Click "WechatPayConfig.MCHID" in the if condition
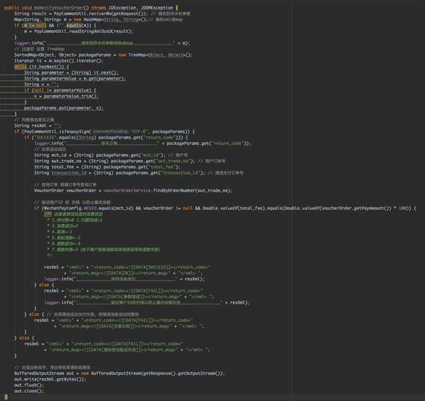This screenshot has width=425, height=401. 69,208
